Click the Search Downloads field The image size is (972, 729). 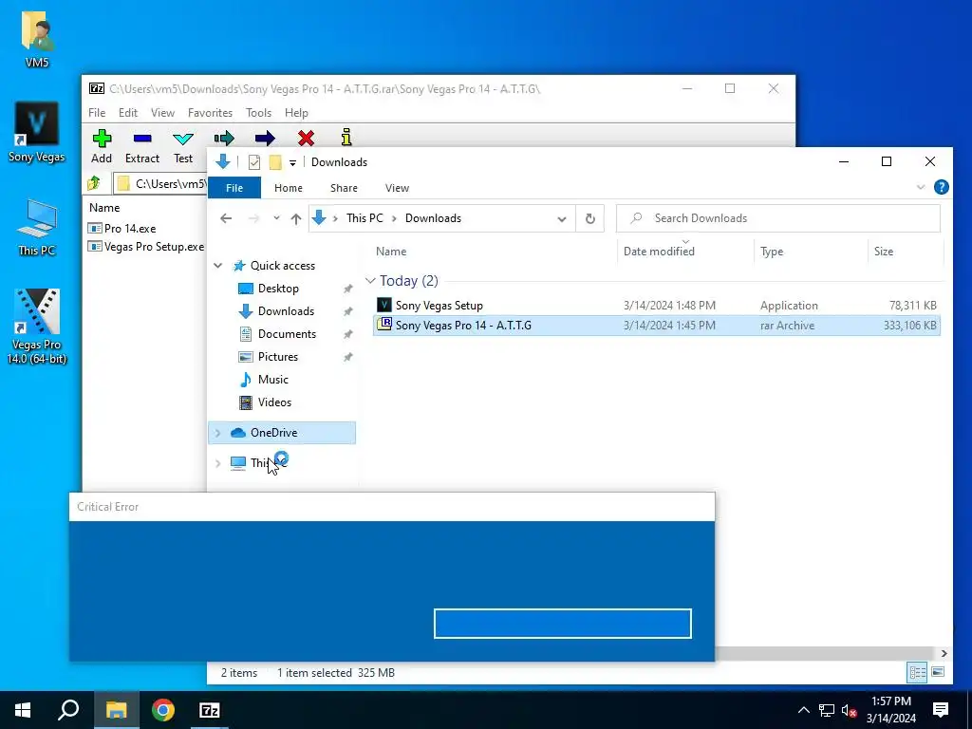(778, 218)
